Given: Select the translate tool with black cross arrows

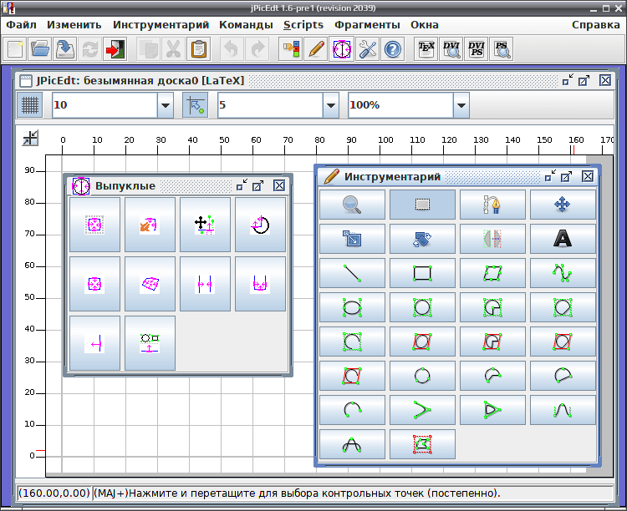Looking at the screenshot, I should (x=205, y=225).
